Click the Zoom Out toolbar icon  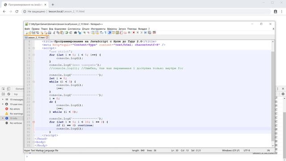(x=88, y=33)
